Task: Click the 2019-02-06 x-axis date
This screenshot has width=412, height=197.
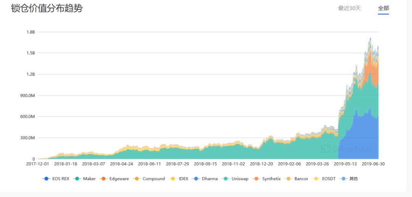Action: coord(289,164)
